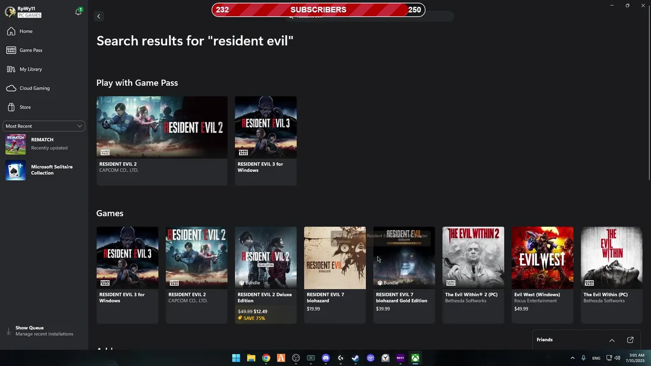
Task: Open the volume tray icon
Action: [x=617, y=358]
